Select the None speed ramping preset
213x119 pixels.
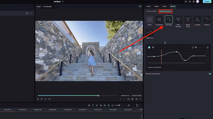[x=150, y=20]
